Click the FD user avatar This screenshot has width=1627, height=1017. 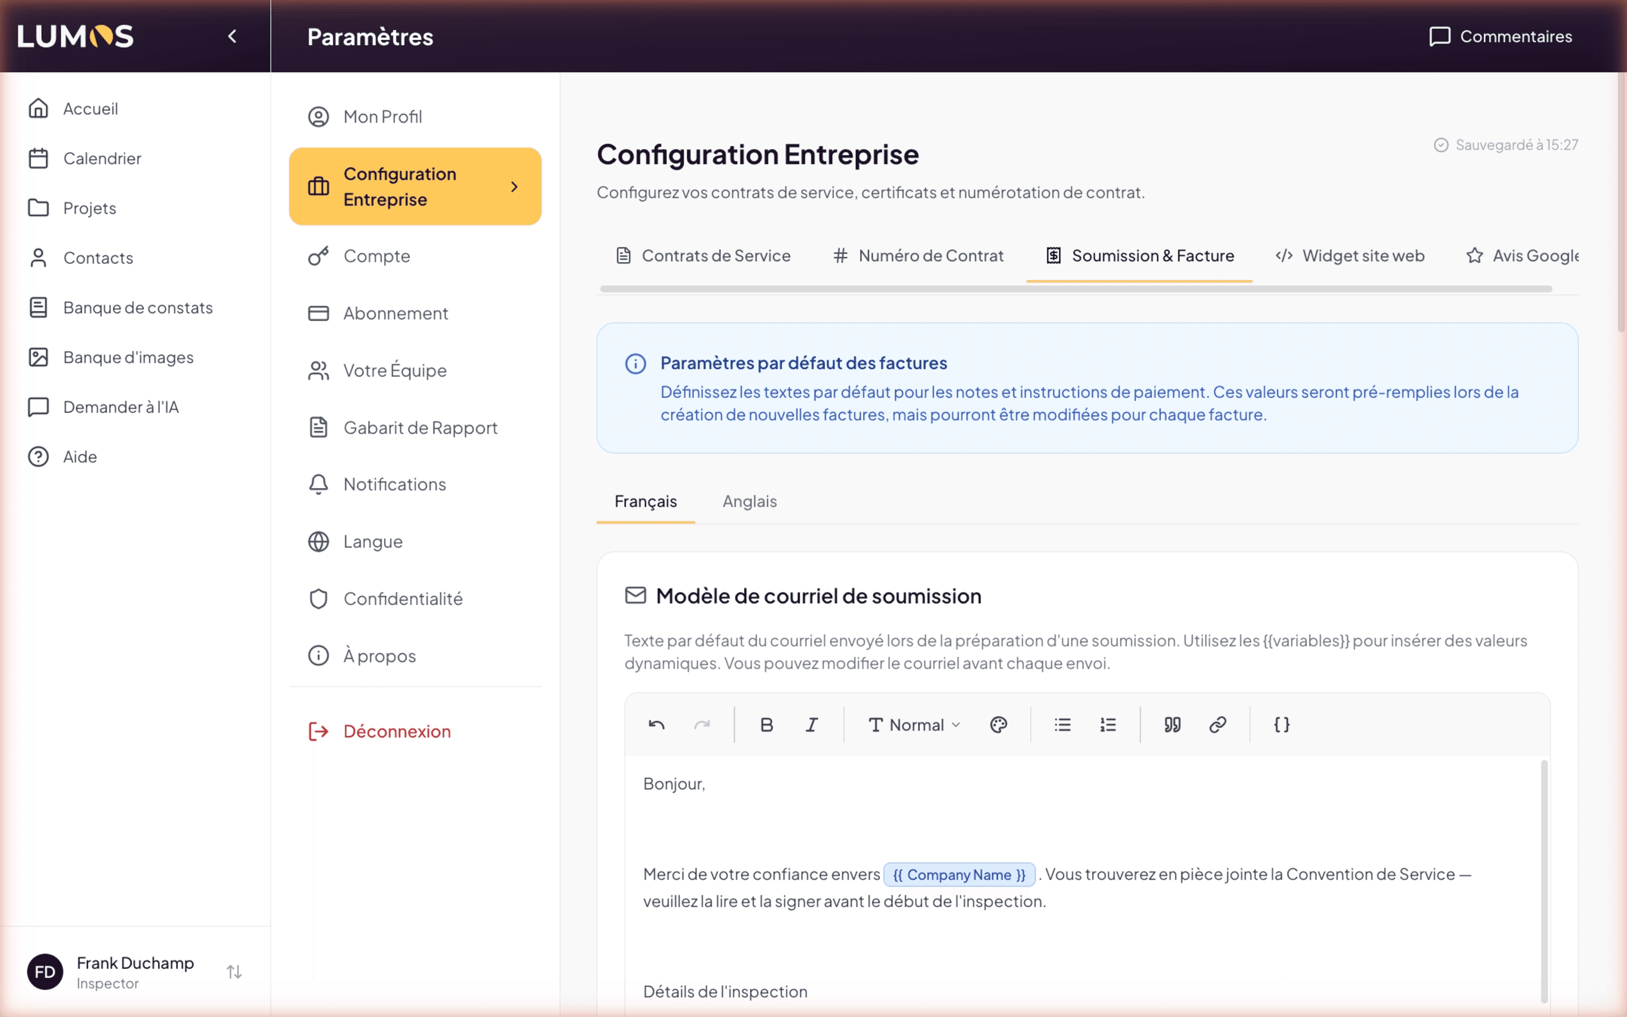[45, 971]
